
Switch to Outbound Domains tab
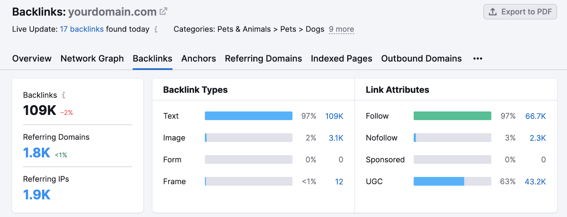tap(421, 59)
